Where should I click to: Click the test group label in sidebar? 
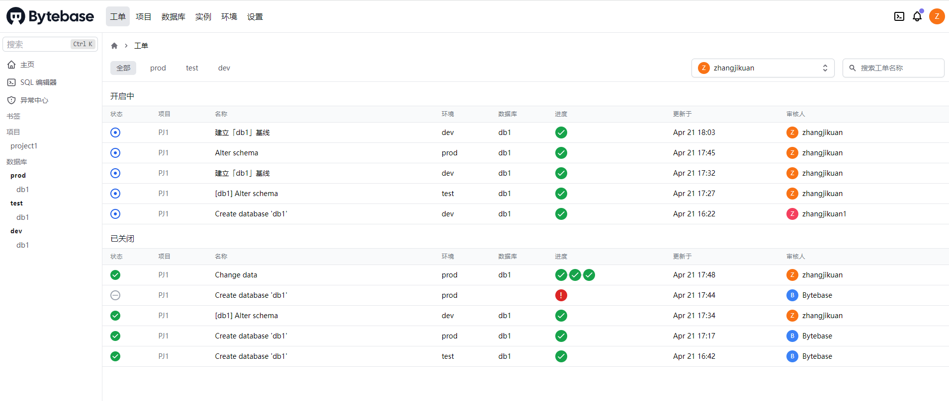[16, 203]
